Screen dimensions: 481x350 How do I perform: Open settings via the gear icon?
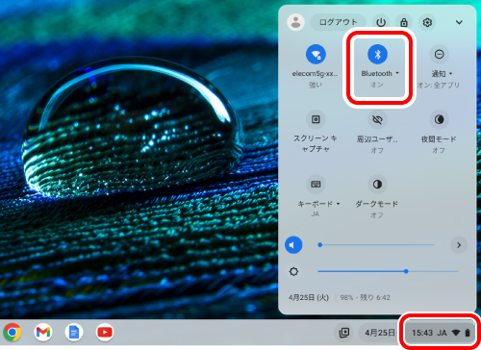pos(427,22)
